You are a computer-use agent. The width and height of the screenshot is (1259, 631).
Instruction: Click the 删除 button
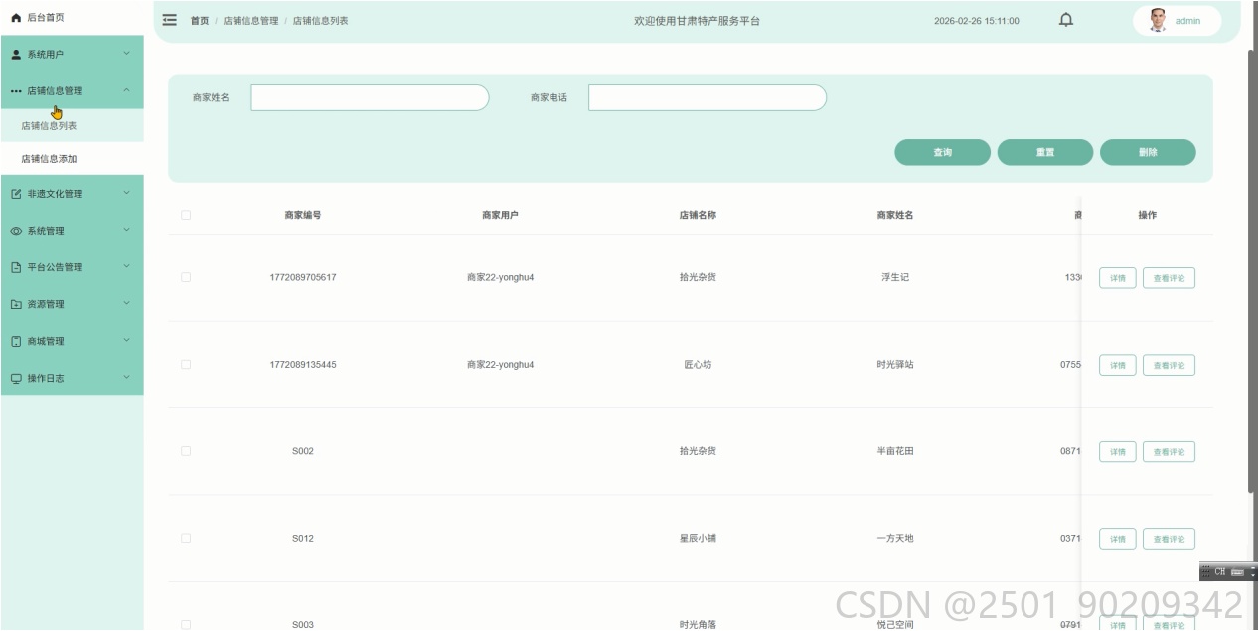[1148, 152]
